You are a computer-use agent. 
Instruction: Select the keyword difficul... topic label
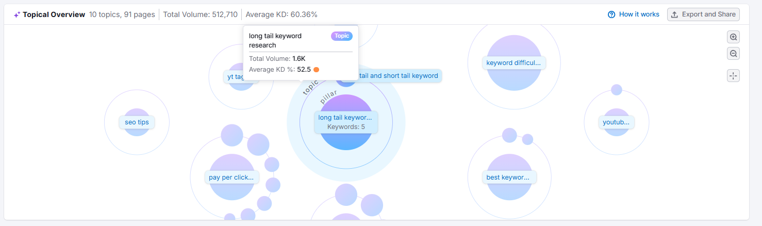pyautogui.click(x=514, y=63)
